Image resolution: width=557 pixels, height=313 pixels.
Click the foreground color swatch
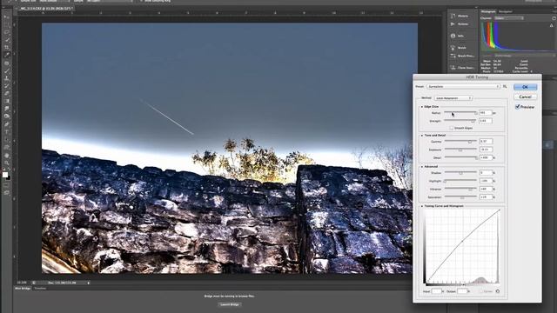[5, 175]
